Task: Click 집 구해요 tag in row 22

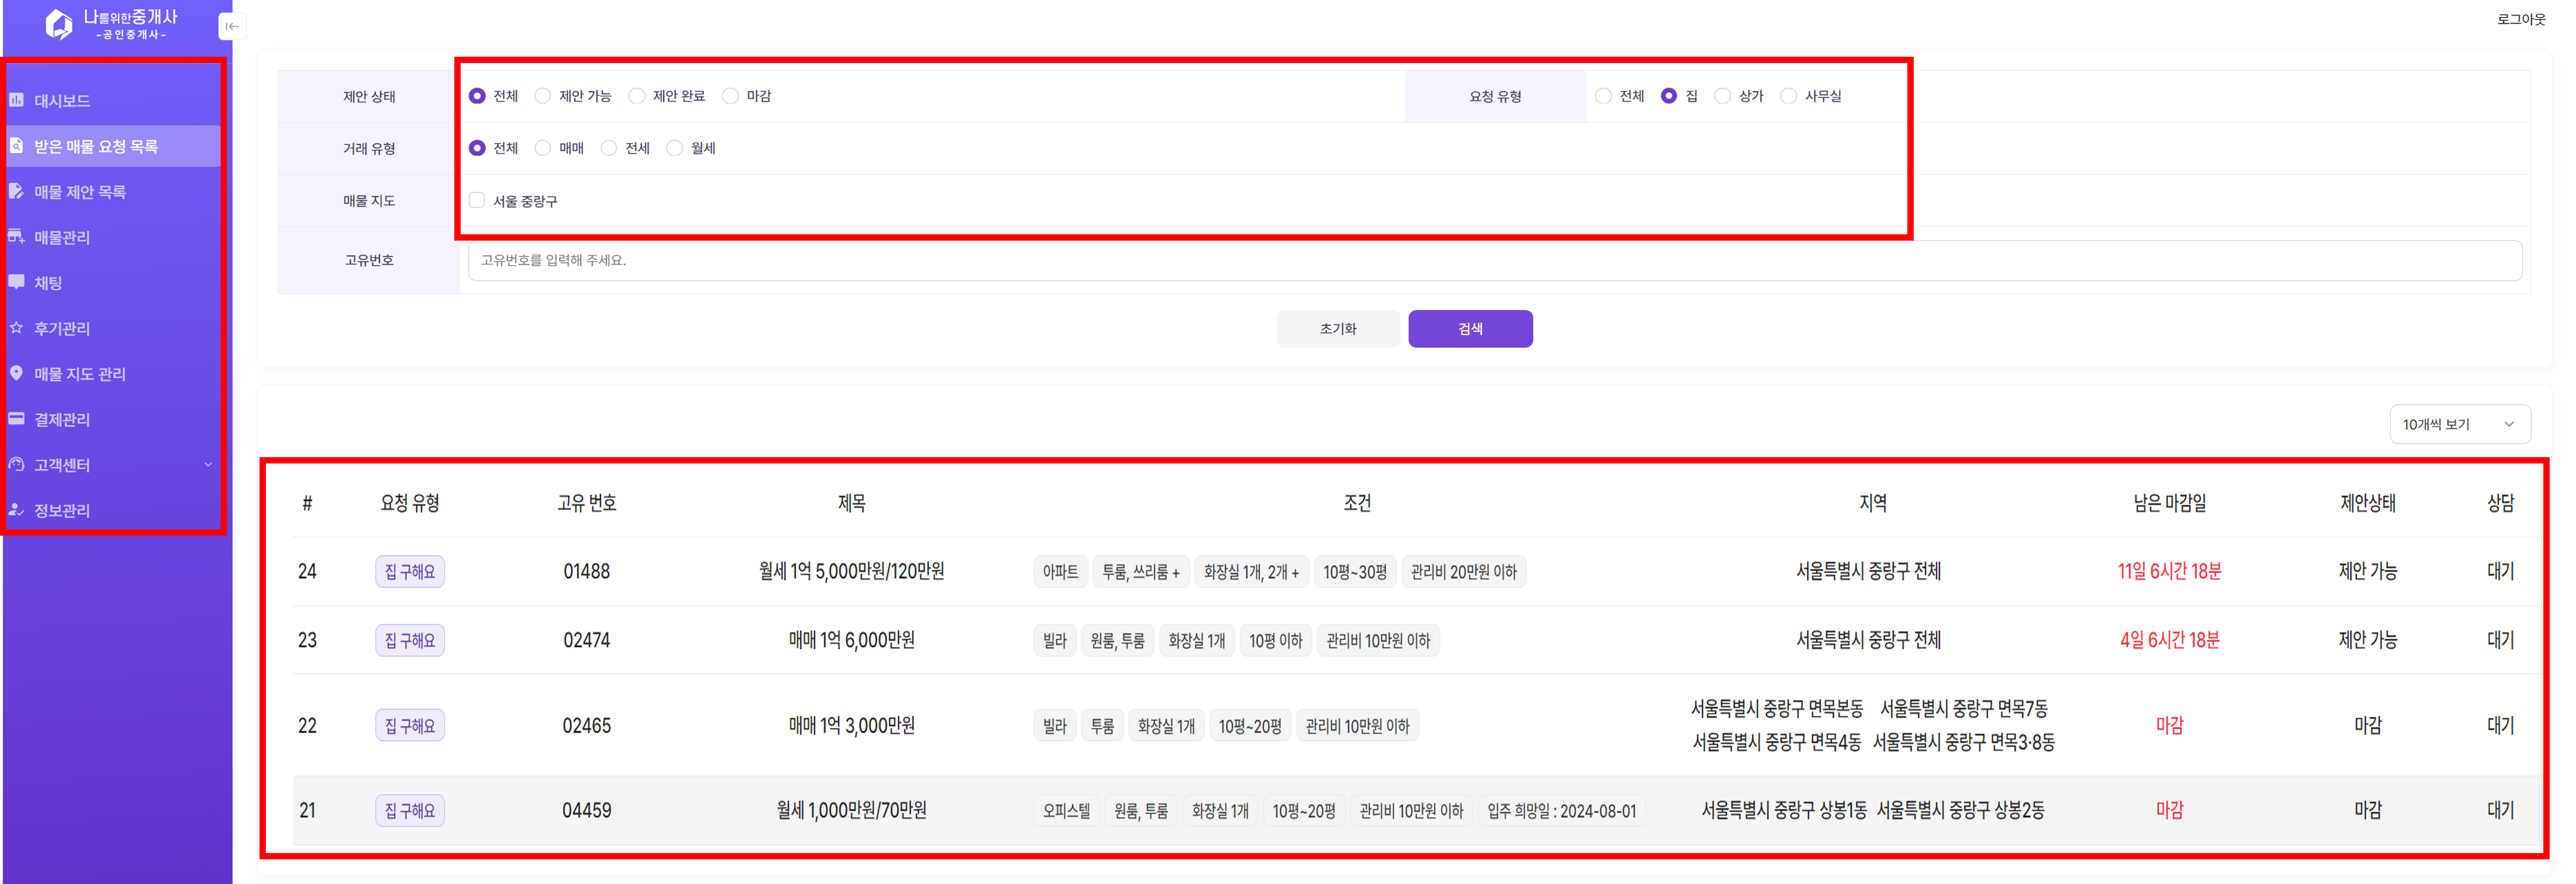Action: (x=410, y=725)
